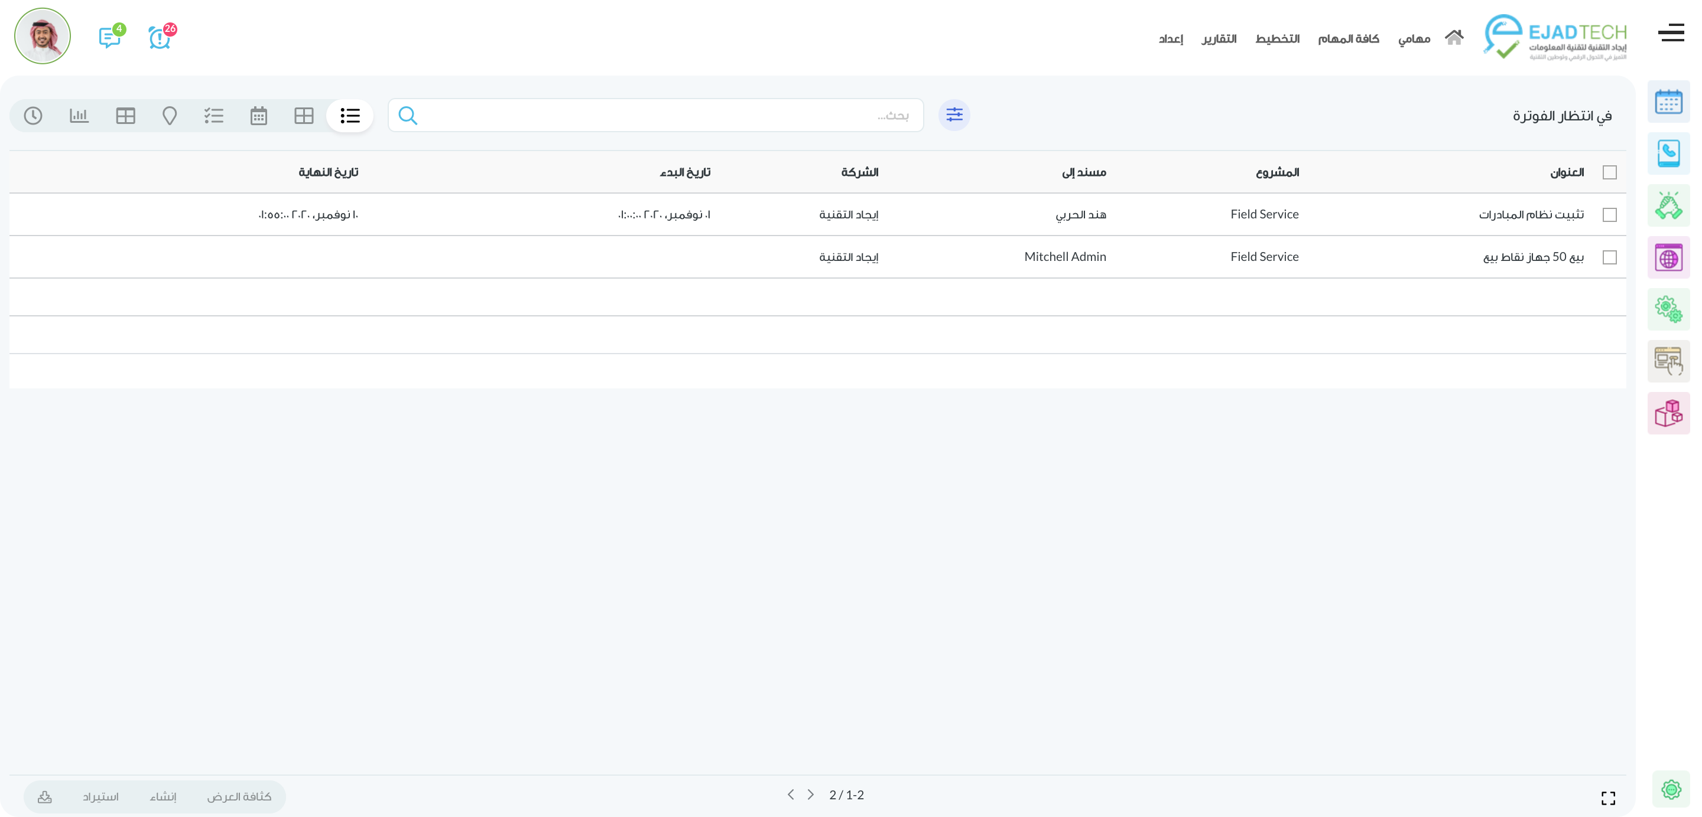1702x817 pixels.
Task: Open the activity clock view
Action: (33, 116)
